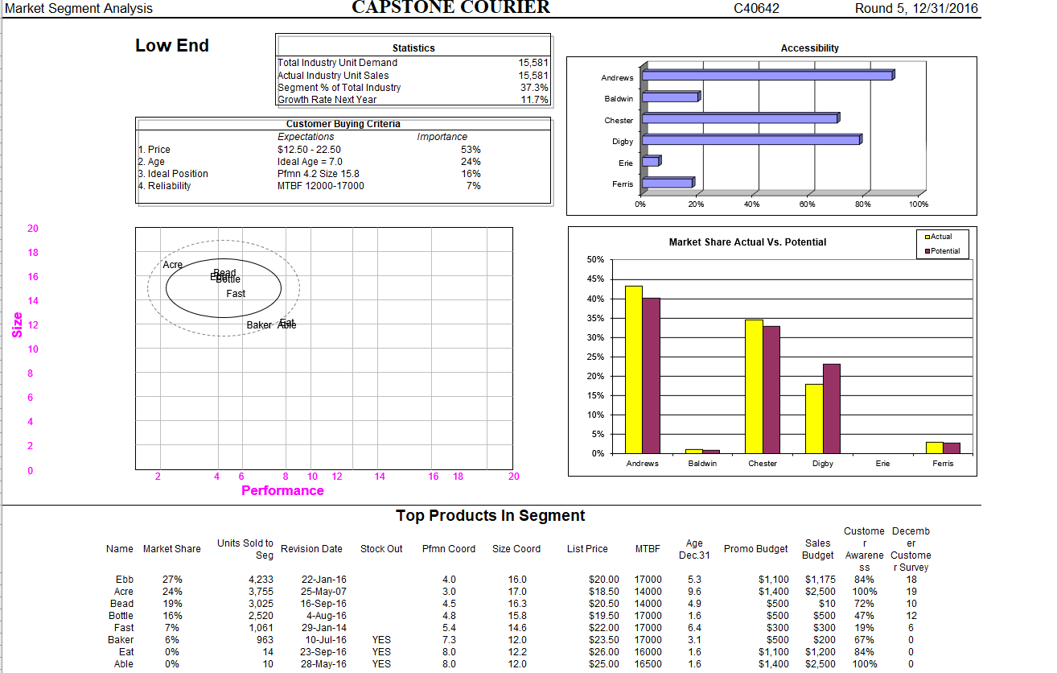Image resolution: width=1057 pixels, height=673 pixels.
Task: Click the List Price column header
Action: click(587, 549)
